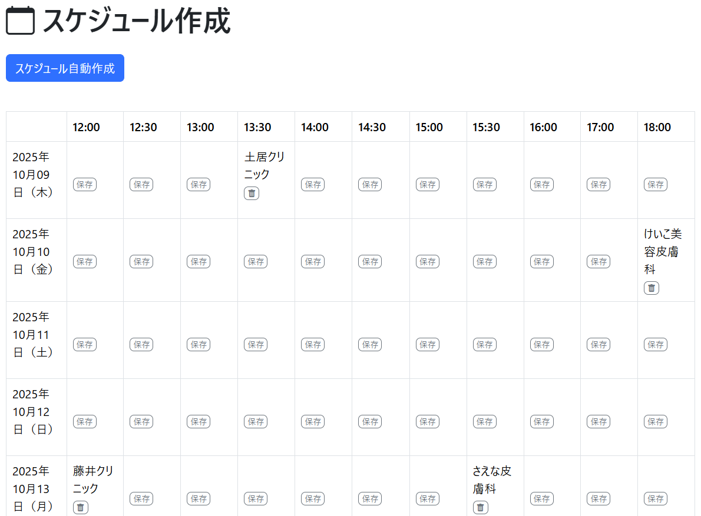Image resolution: width=701 pixels, height=516 pixels.
Task: Save the 16:00 slot on October 13
Action: [x=541, y=498]
